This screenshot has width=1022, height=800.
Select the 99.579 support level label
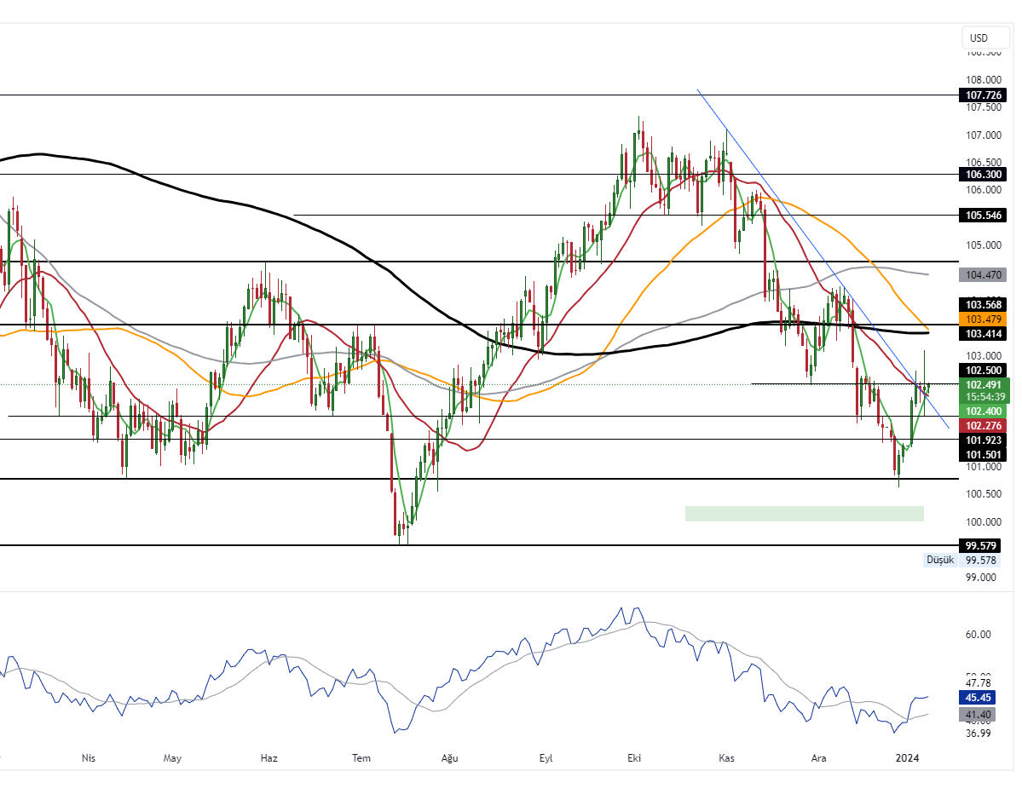coord(982,545)
